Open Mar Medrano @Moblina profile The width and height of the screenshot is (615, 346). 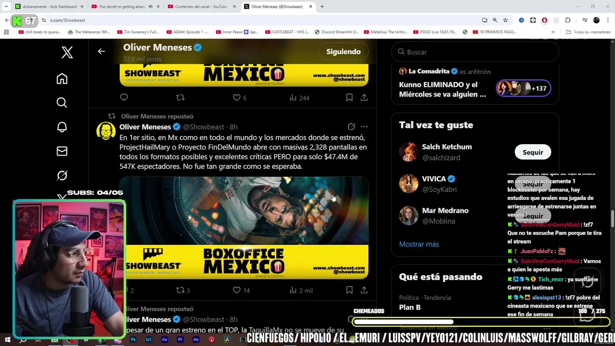click(445, 215)
